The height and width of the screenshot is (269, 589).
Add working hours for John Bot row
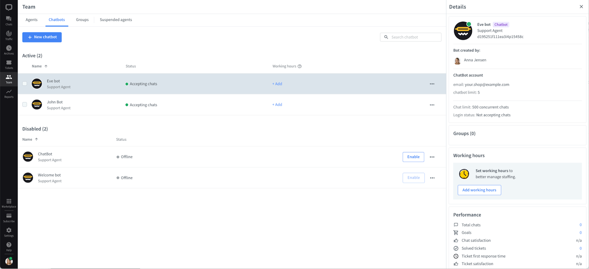point(277,105)
